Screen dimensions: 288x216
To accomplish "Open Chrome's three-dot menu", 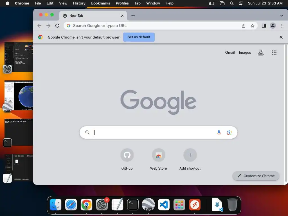I will [x=282, y=26].
